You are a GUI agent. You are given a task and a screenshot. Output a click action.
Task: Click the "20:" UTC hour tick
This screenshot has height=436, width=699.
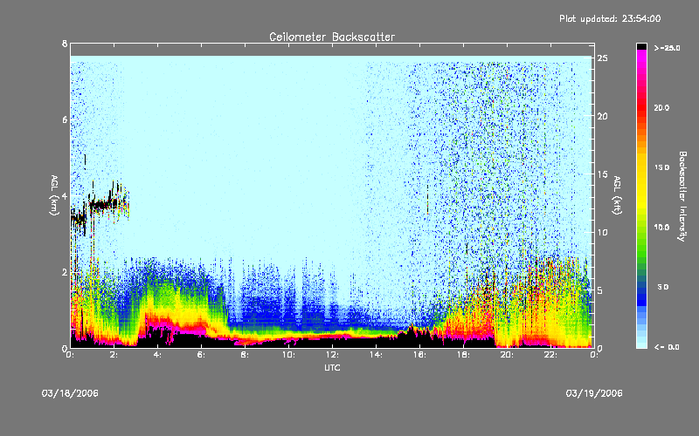pos(507,355)
